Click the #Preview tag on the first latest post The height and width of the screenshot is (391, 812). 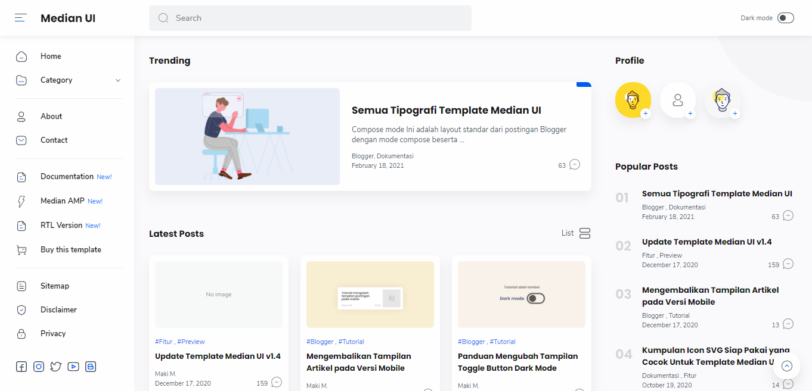(191, 342)
